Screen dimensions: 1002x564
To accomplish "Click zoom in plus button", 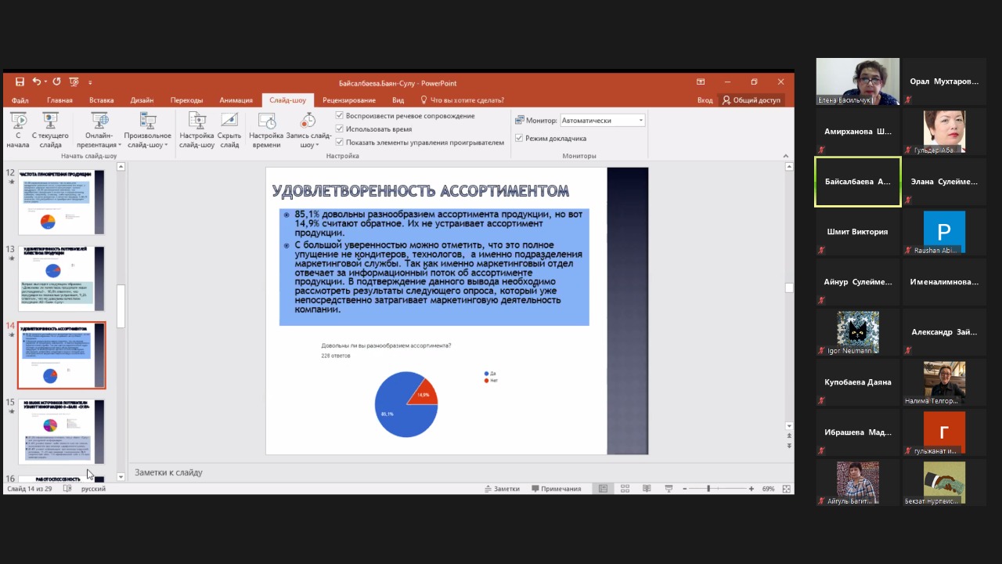I will pyautogui.click(x=751, y=489).
